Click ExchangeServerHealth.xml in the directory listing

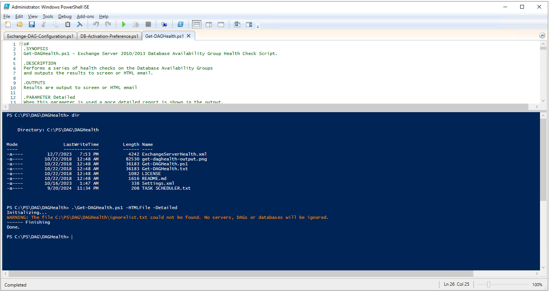click(x=174, y=154)
